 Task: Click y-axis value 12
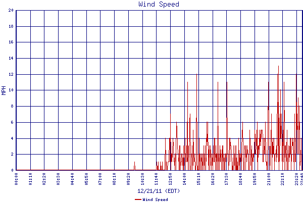[x=11, y=74]
